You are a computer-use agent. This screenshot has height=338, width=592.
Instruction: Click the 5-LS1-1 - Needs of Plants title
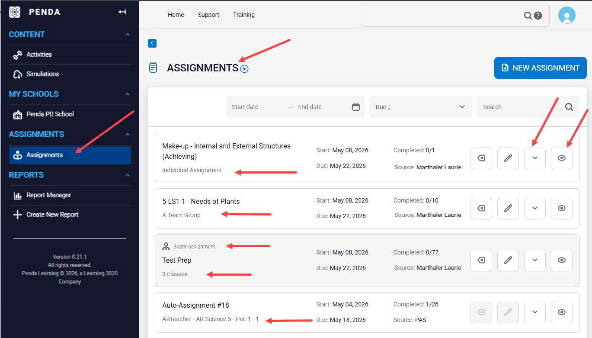(x=201, y=201)
